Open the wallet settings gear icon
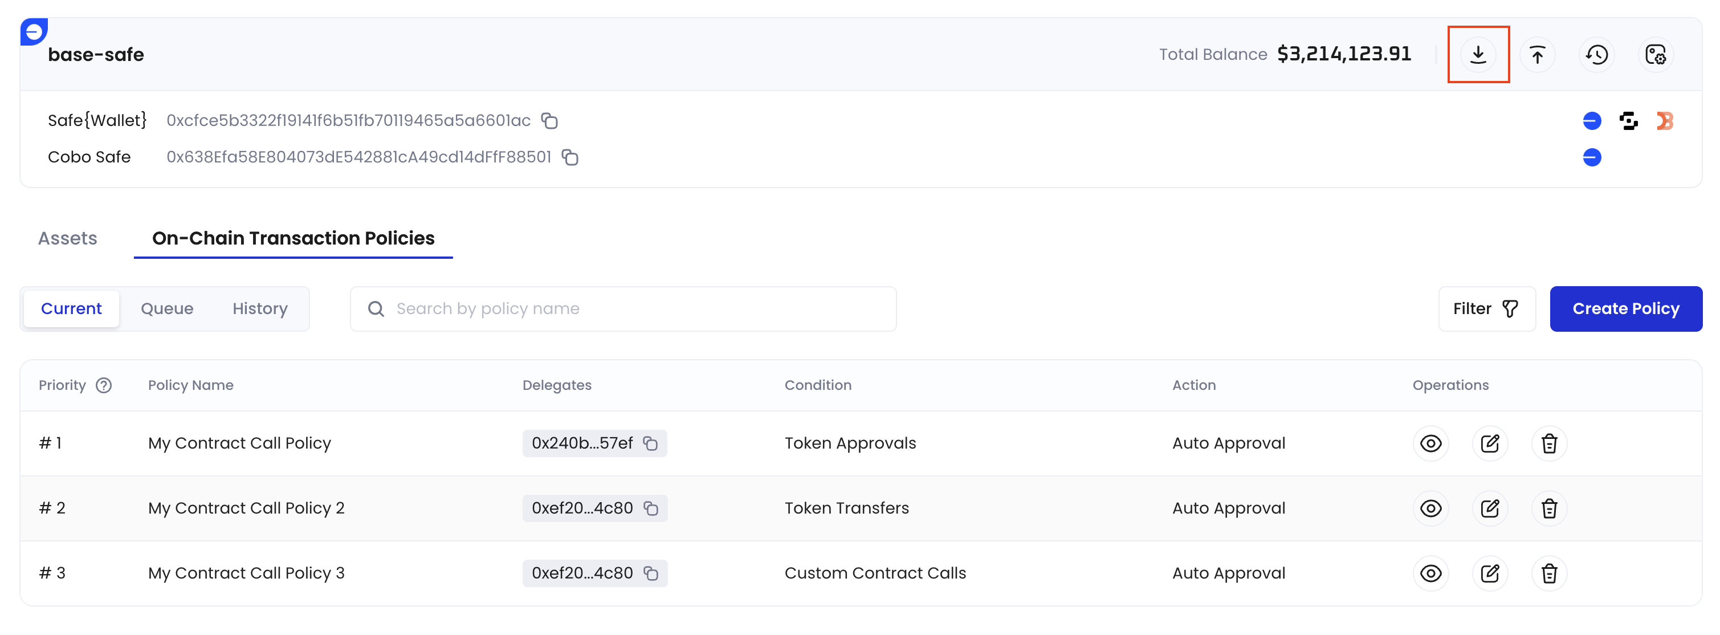The height and width of the screenshot is (635, 1720). [1656, 54]
